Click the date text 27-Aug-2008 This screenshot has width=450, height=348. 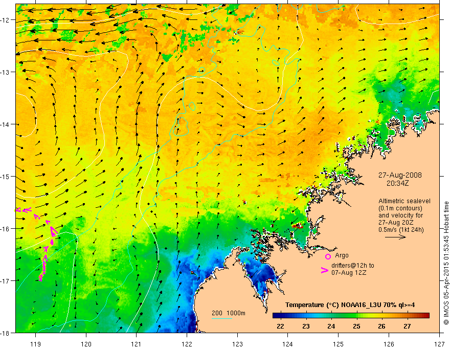tap(400, 175)
